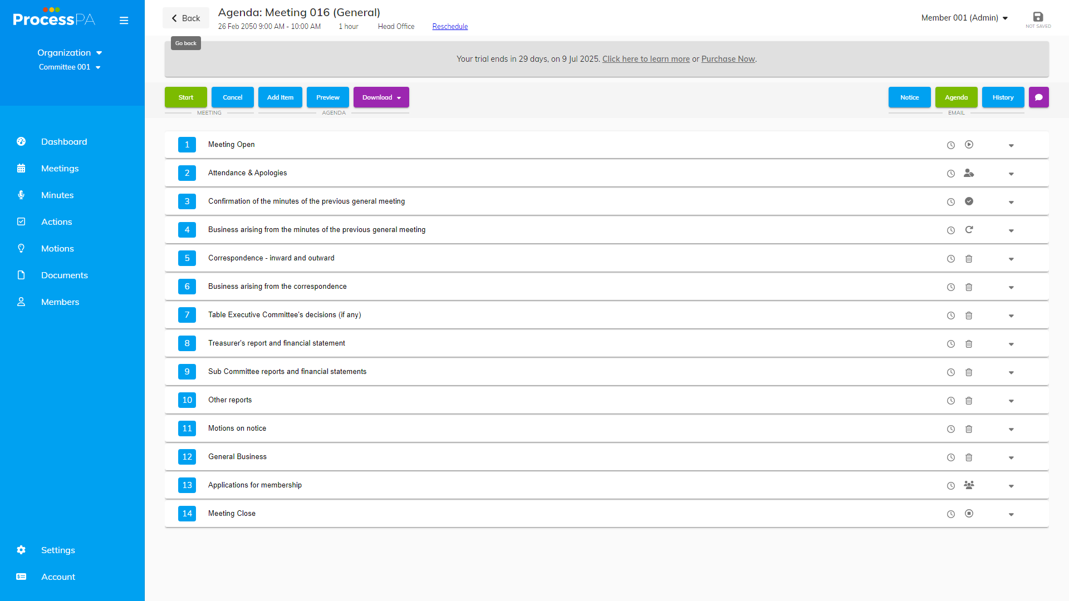Click the Reschedule link
This screenshot has width=1069, height=601.
pyautogui.click(x=450, y=27)
